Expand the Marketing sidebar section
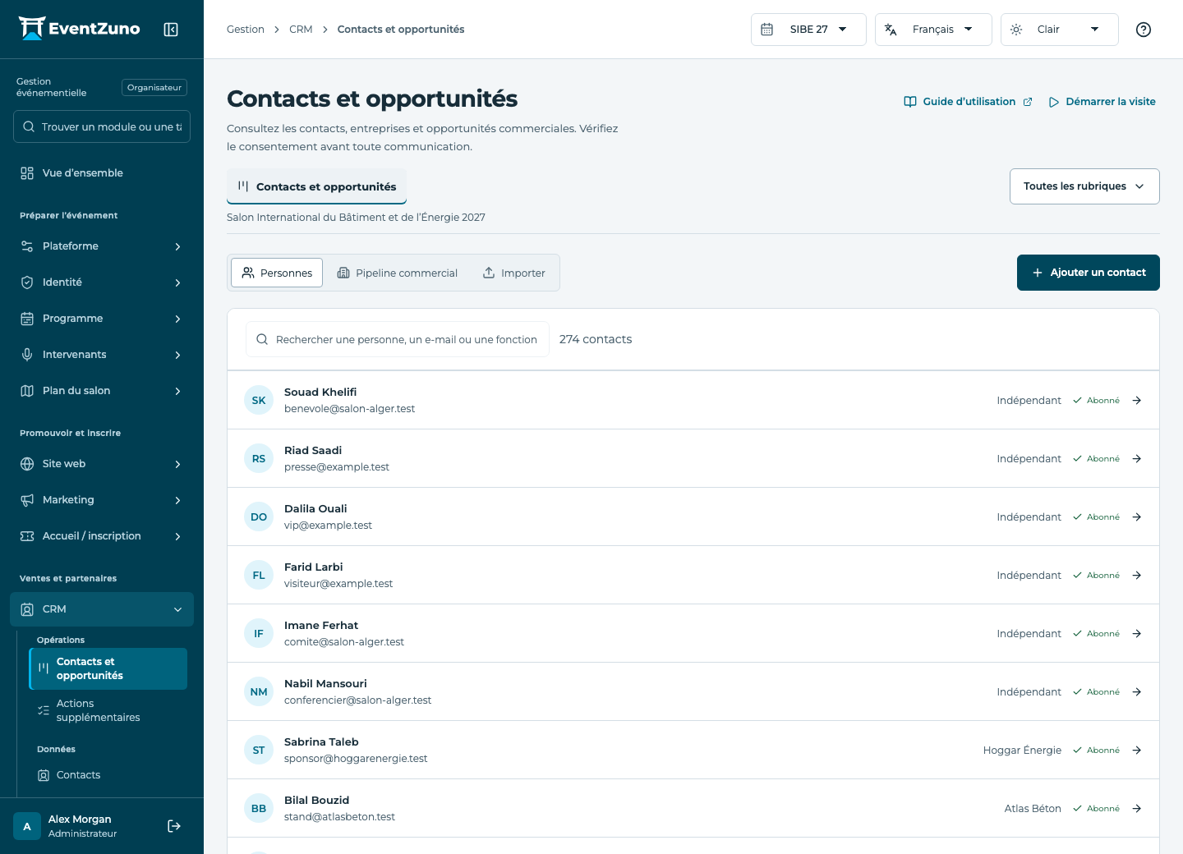 point(102,500)
